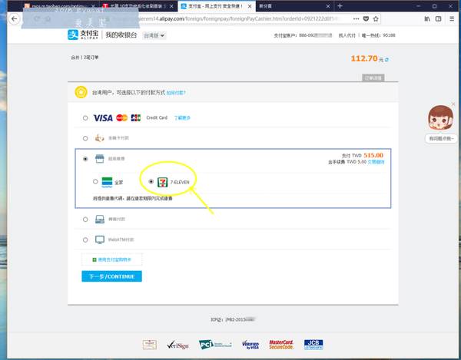The height and width of the screenshot is (360, 461).
Task: Click the 我的收银台 header text
Action: 121,35
